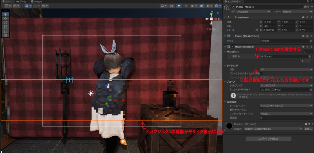Uncheck the 動的オクルージョン checkbox

coord(261,110)
